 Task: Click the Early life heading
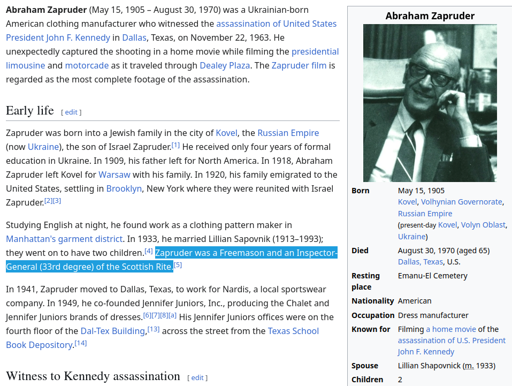30,110
